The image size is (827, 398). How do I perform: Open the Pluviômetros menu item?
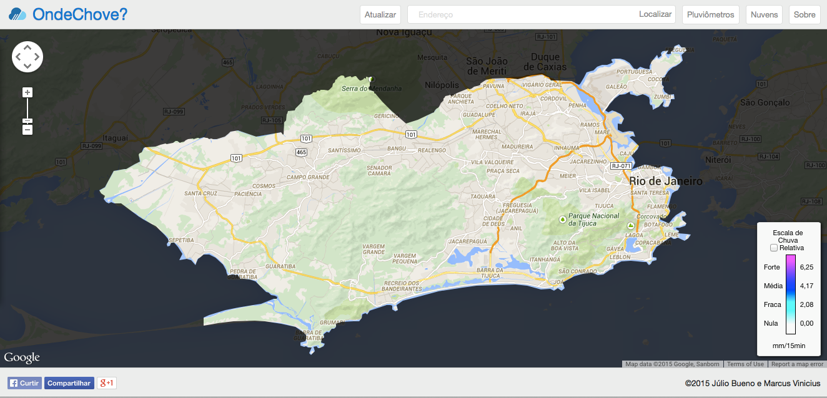click(711, 14)
